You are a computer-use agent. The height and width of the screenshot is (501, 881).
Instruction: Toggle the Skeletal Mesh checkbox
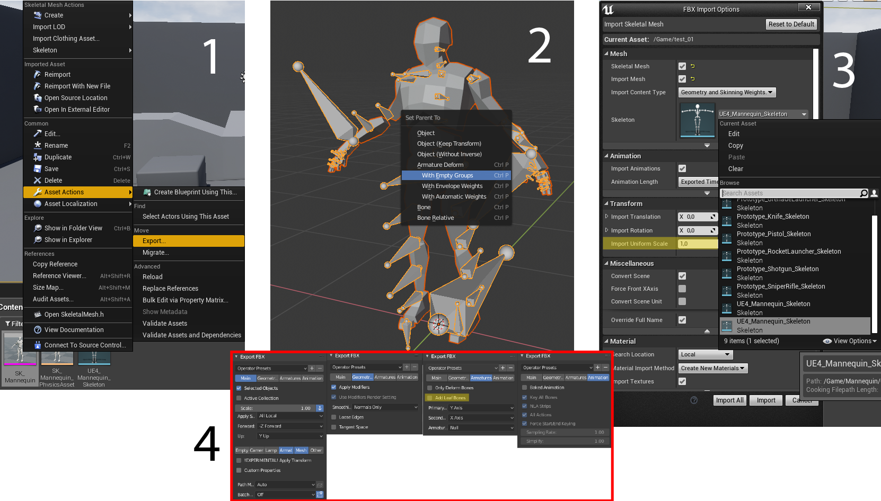tap(682, 66)
